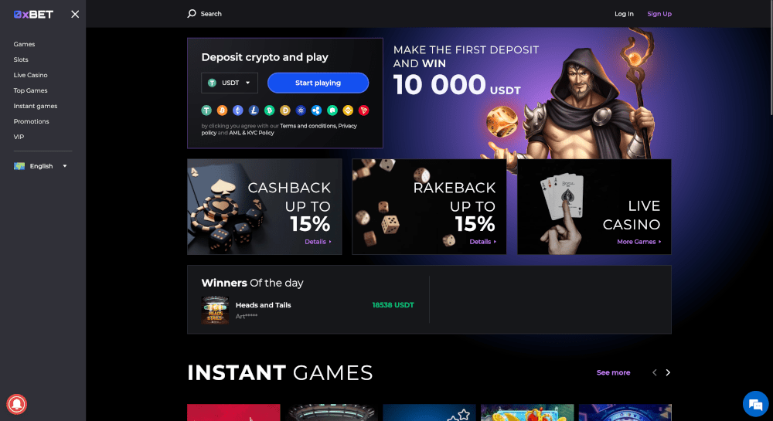The width and height of the screenshot is (773, 421).
Task: Open Live Casino in the sidebar
Action: 31,75
